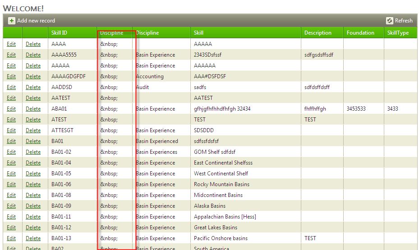The width and height of the screenshot is (419, 250).
Task: Edit the BA01-04 record
Action: (11, 163)
